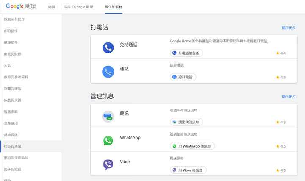Click the 用 WhatsApp 傳訊息 chip
The width and height of the screenshot is (305, 181).
click(x=192, y=146)
